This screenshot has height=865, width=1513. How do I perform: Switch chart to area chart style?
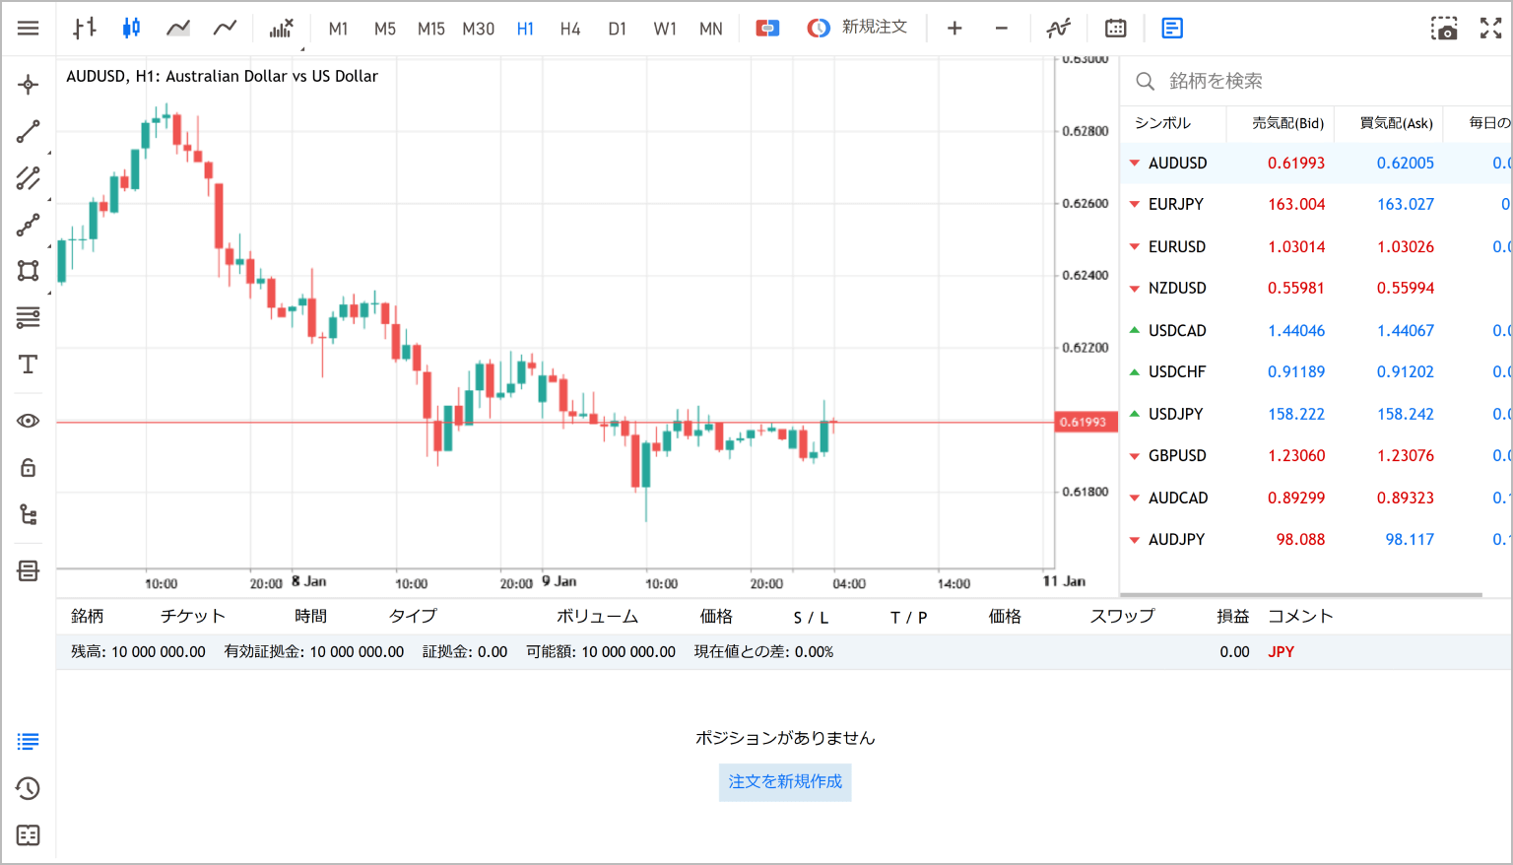pyautogui.click(x=178, y=29)
